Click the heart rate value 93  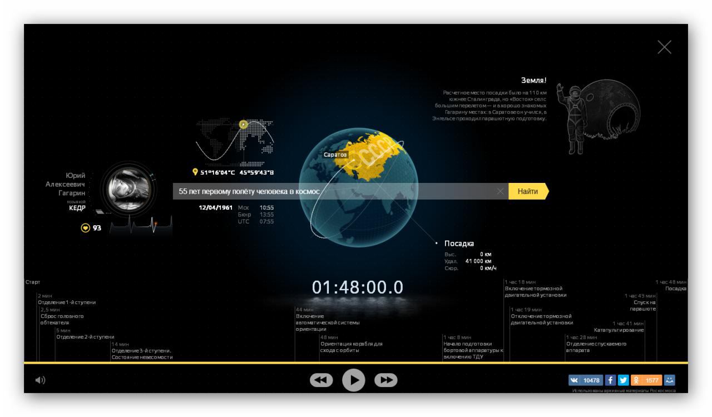pyautogui.click(x=97, y=228)
